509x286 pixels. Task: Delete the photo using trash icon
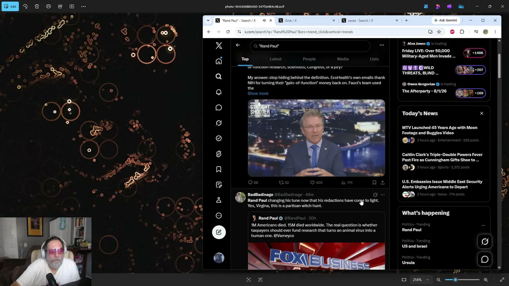click(37, 6)
